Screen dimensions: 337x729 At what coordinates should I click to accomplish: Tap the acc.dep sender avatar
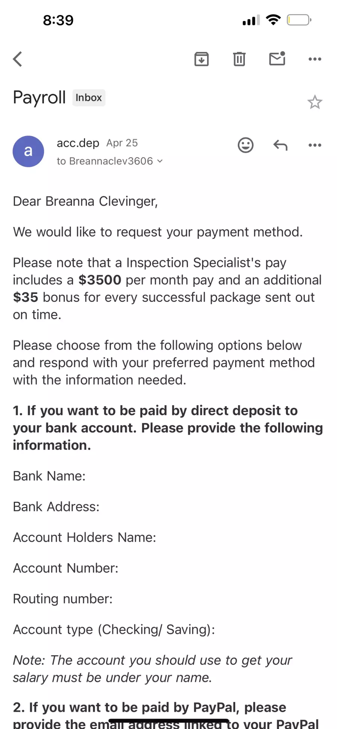point(28,151)
